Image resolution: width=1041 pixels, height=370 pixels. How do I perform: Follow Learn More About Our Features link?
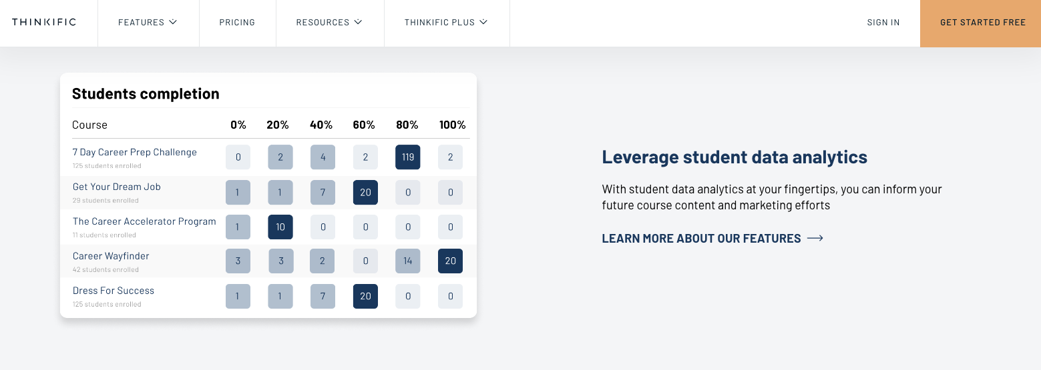[701, 239]
